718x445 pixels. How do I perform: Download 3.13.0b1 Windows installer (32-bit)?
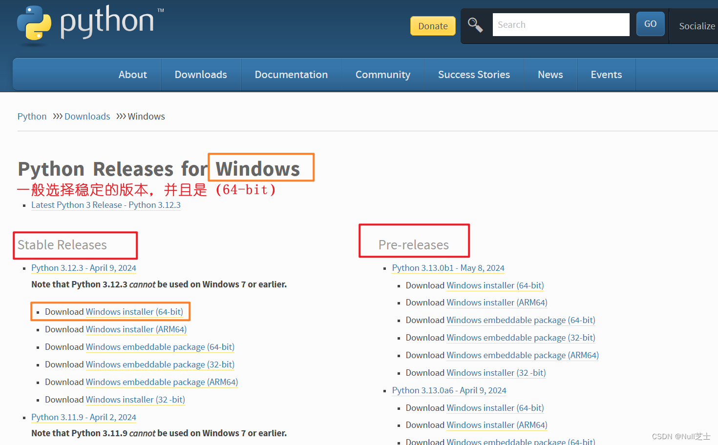[x=496, y=373]
